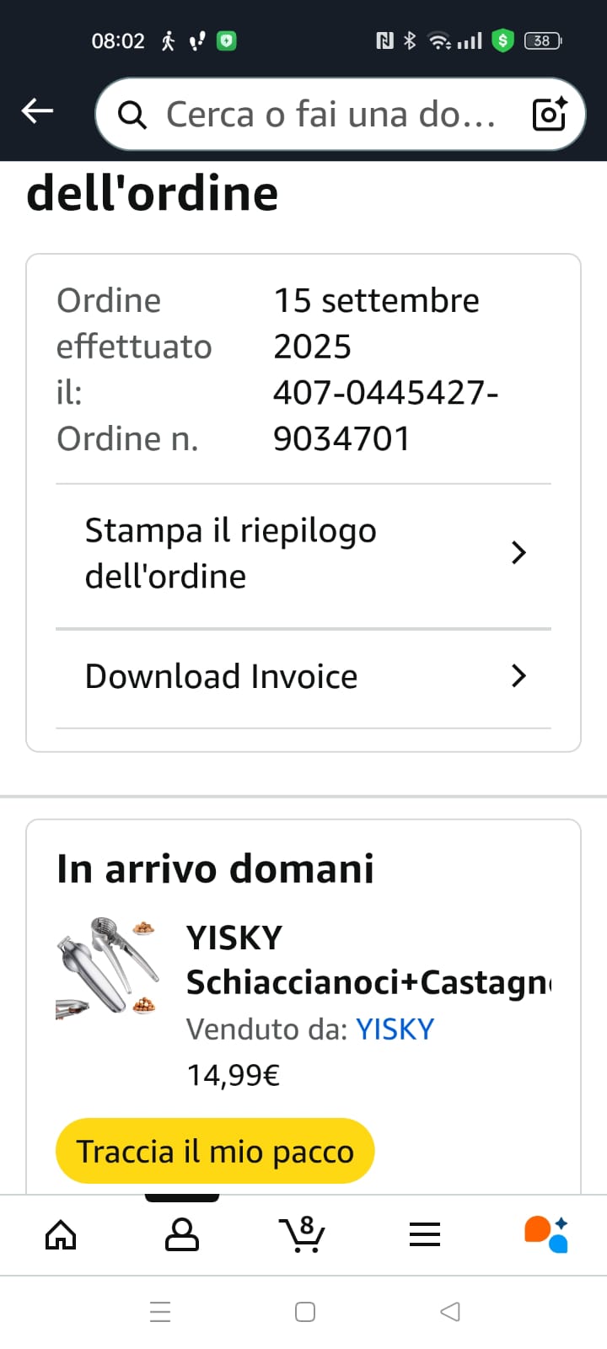Open shopping cart with 8 items
The width and height of the screenshot is (607, 1349).
tap(302, 1233)
